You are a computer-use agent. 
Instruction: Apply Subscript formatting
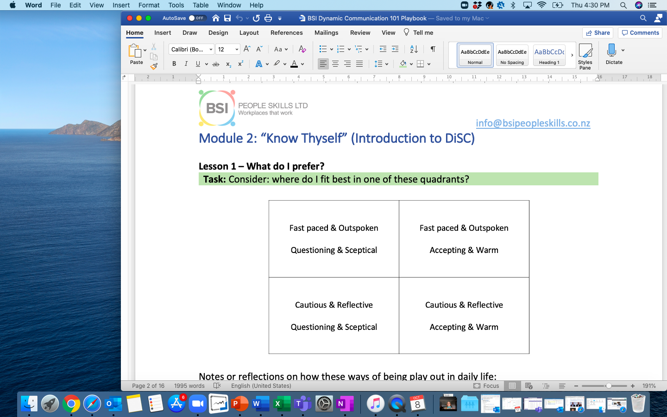click(228, 64)
